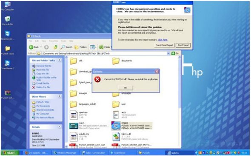Close the Galletto error dialog
Viewport: 251px width, 156px height.
tap(157, 71)
